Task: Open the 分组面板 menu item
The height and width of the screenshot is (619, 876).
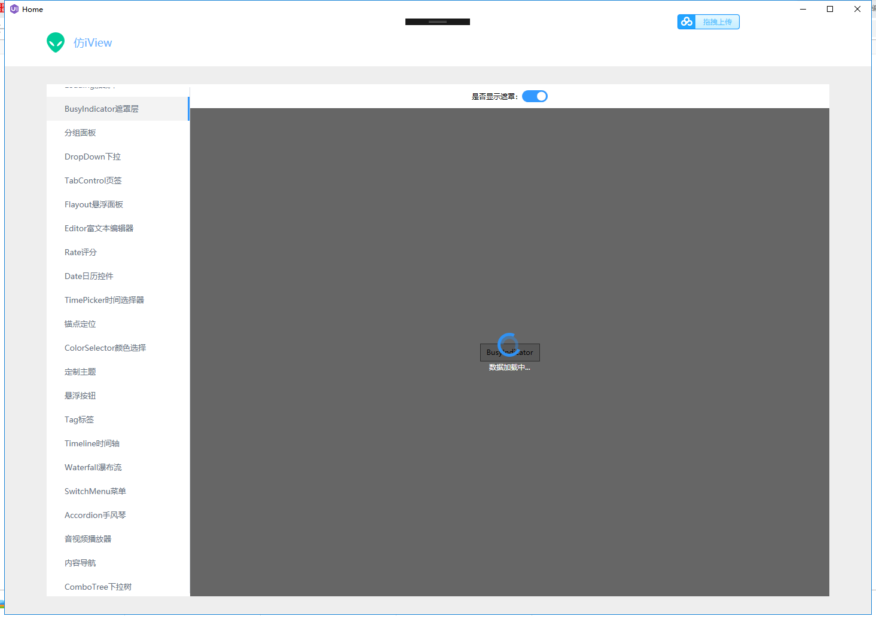Action: tap(118, 133)
